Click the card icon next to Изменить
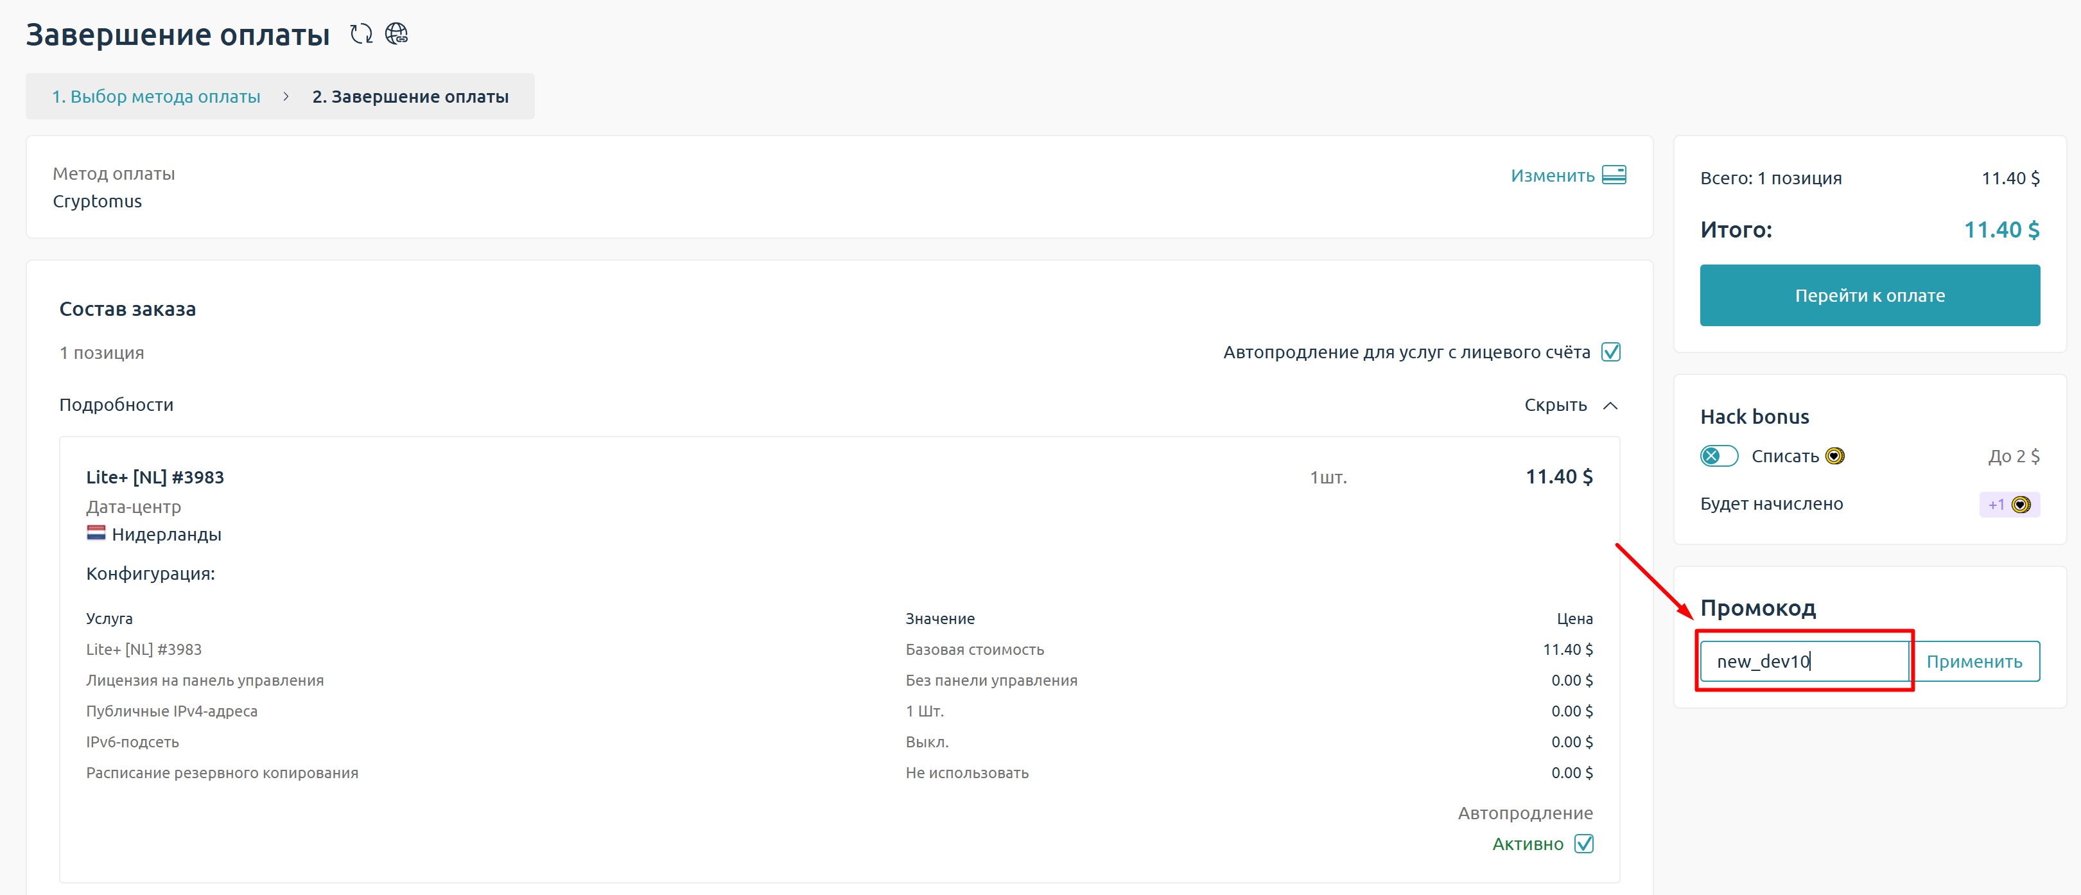2081x895 pixels. point(1614,175)
